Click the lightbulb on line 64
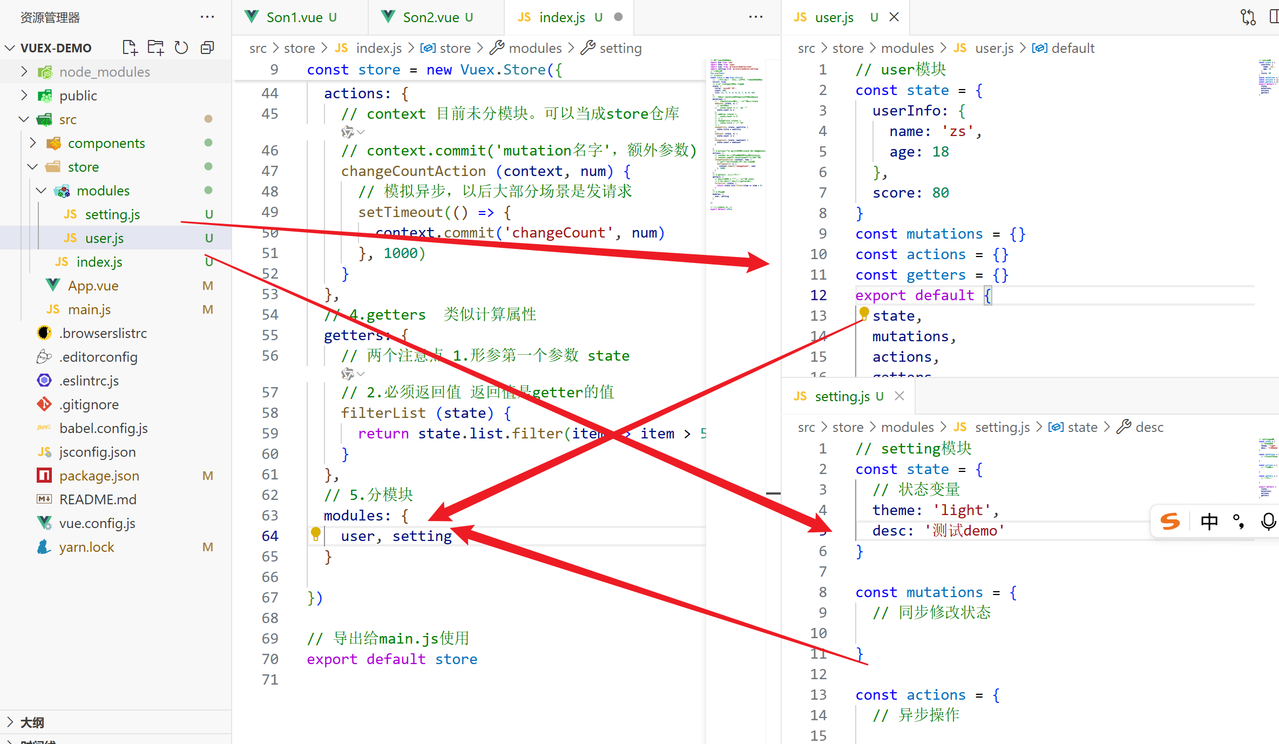This screenshot has height=744, width=1279. pos(316,535)
